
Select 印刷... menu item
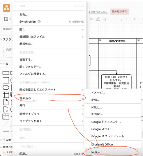(49, 154)
